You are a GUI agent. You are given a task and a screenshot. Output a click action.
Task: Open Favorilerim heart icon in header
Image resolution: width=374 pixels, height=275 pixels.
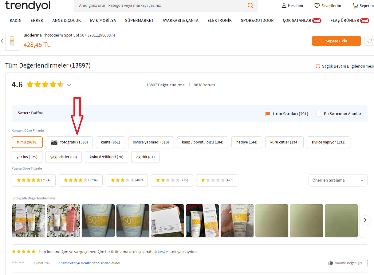317,6
